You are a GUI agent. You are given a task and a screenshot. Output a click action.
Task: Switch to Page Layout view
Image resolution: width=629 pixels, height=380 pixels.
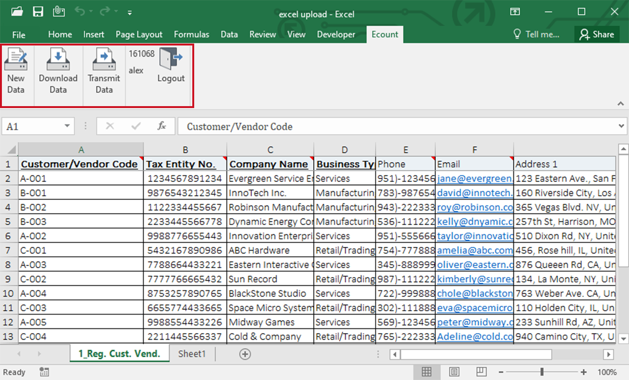(454, 372)
